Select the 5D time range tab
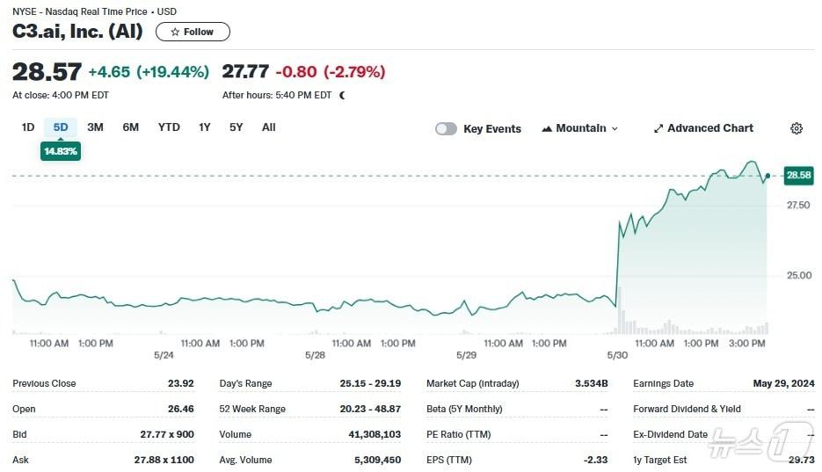 coord(61,127)
